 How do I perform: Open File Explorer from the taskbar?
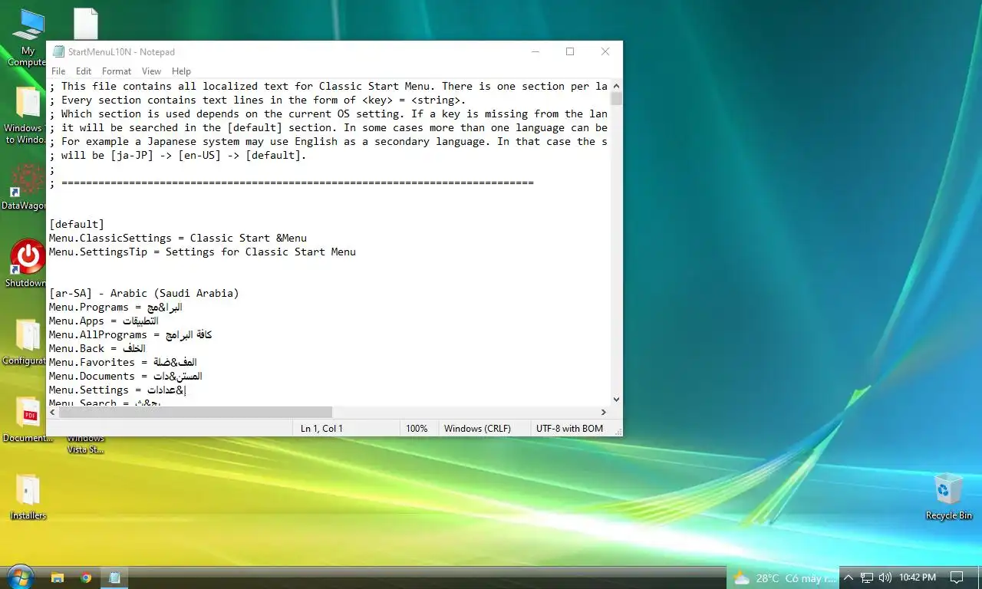coord(57,577)
